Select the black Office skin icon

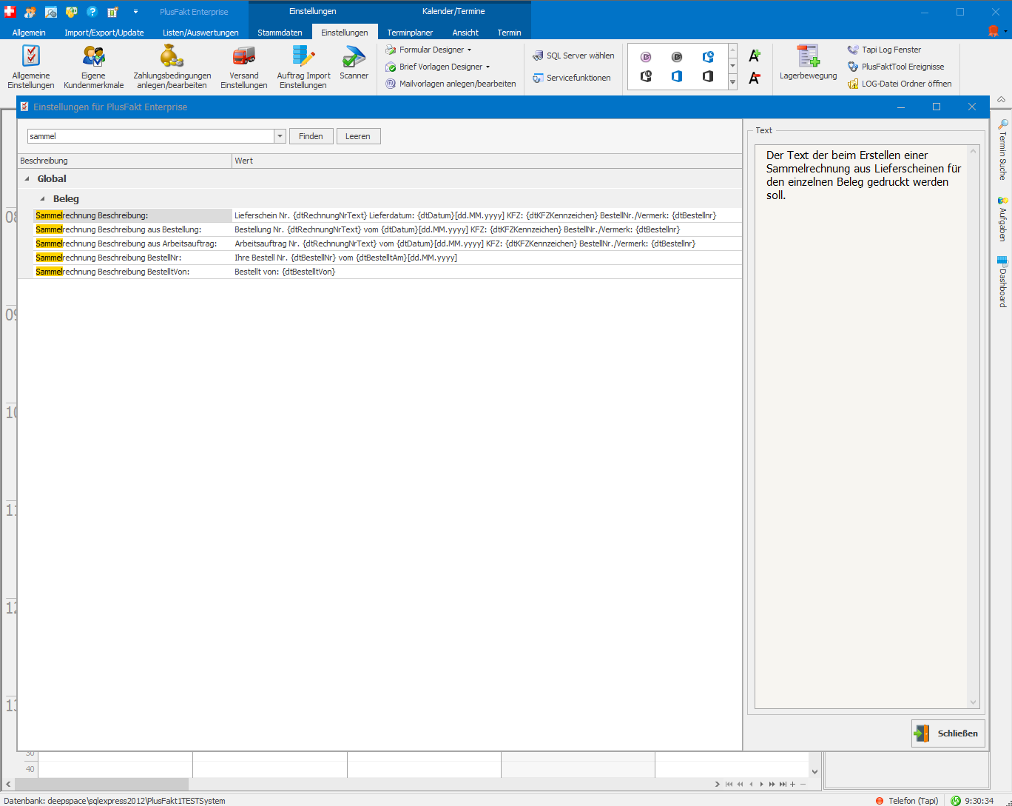(708, 76)
